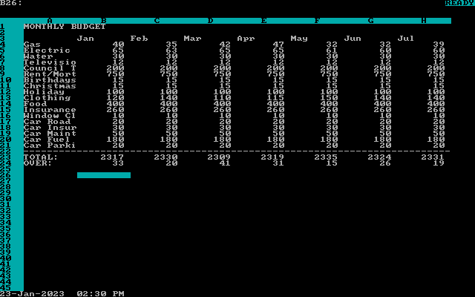Screen dimensions: 475x297
Task: Select the Jul month heading
Action: tap(406, 39)
